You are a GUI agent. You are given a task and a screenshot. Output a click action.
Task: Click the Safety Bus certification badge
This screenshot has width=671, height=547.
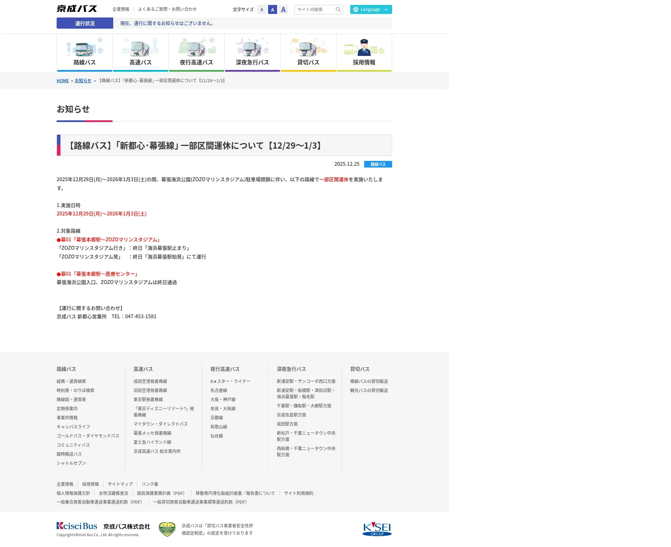[x=167, y=529]
